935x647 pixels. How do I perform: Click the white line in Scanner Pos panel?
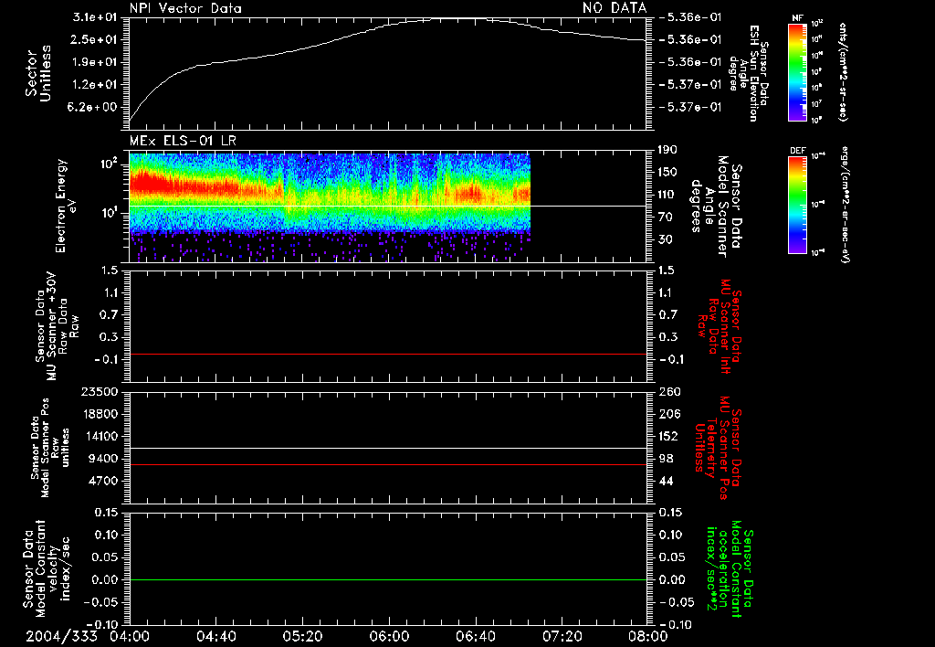click(388, 449)
